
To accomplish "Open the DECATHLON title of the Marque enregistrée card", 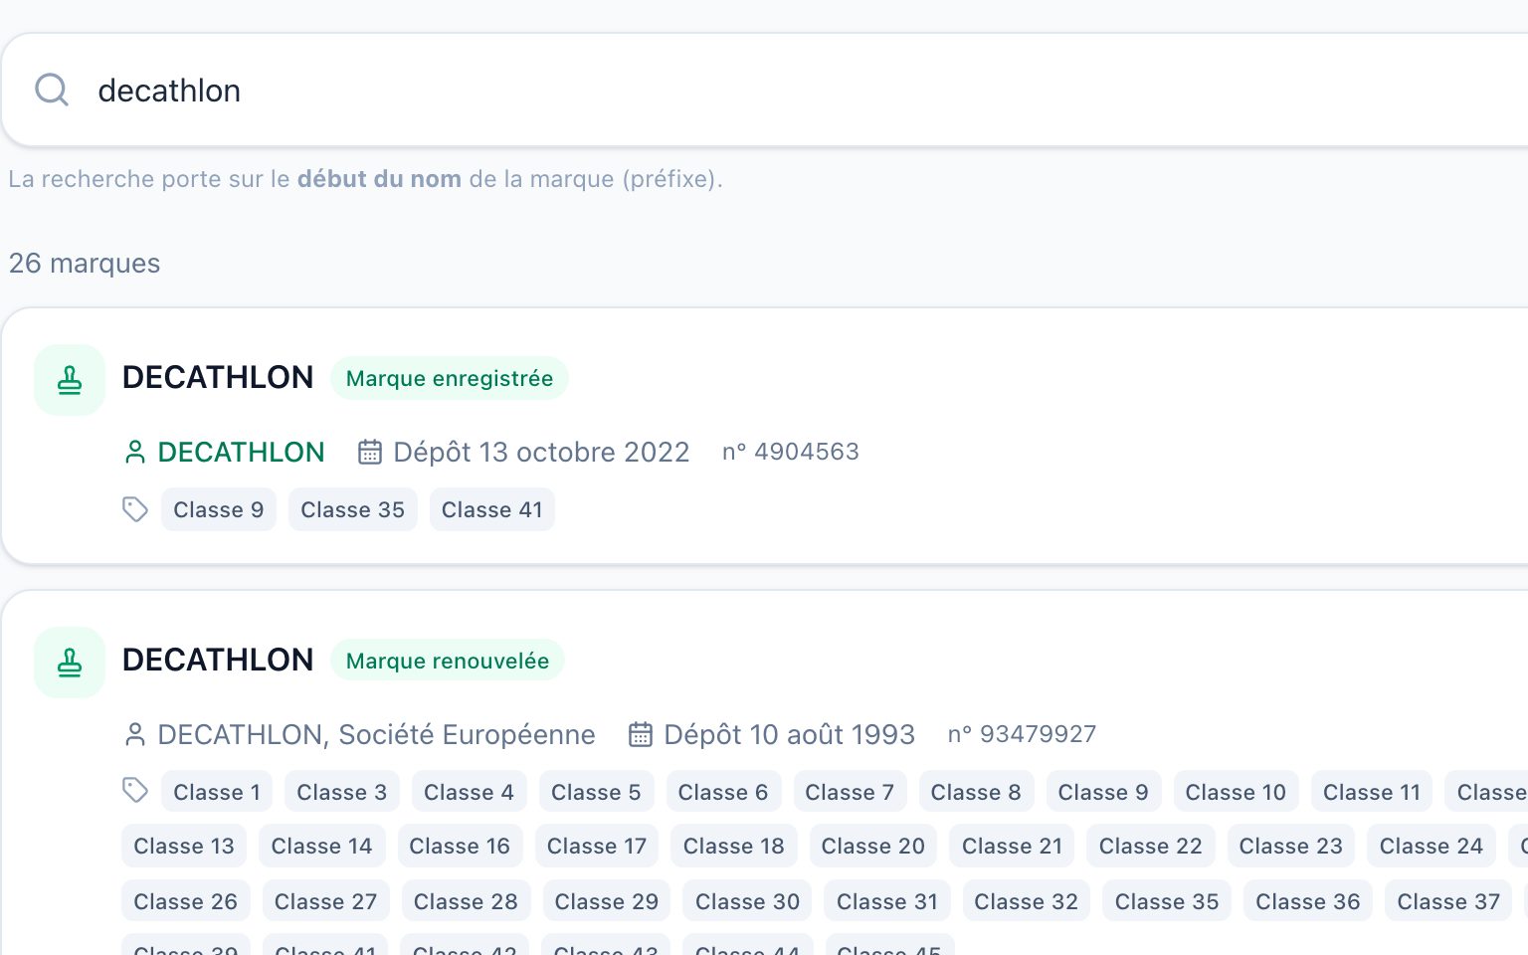I will pos(218,377).
